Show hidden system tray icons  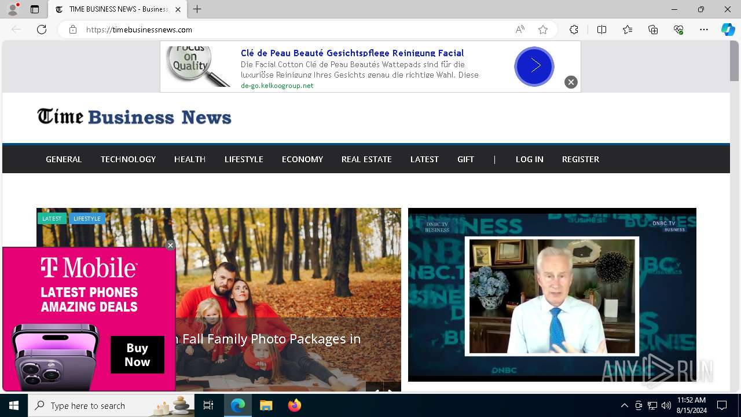(x=624, y=405)
